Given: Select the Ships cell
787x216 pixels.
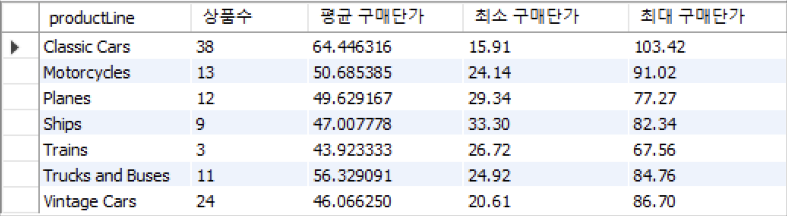Looking at the screenshot, I should click(115, 124).
